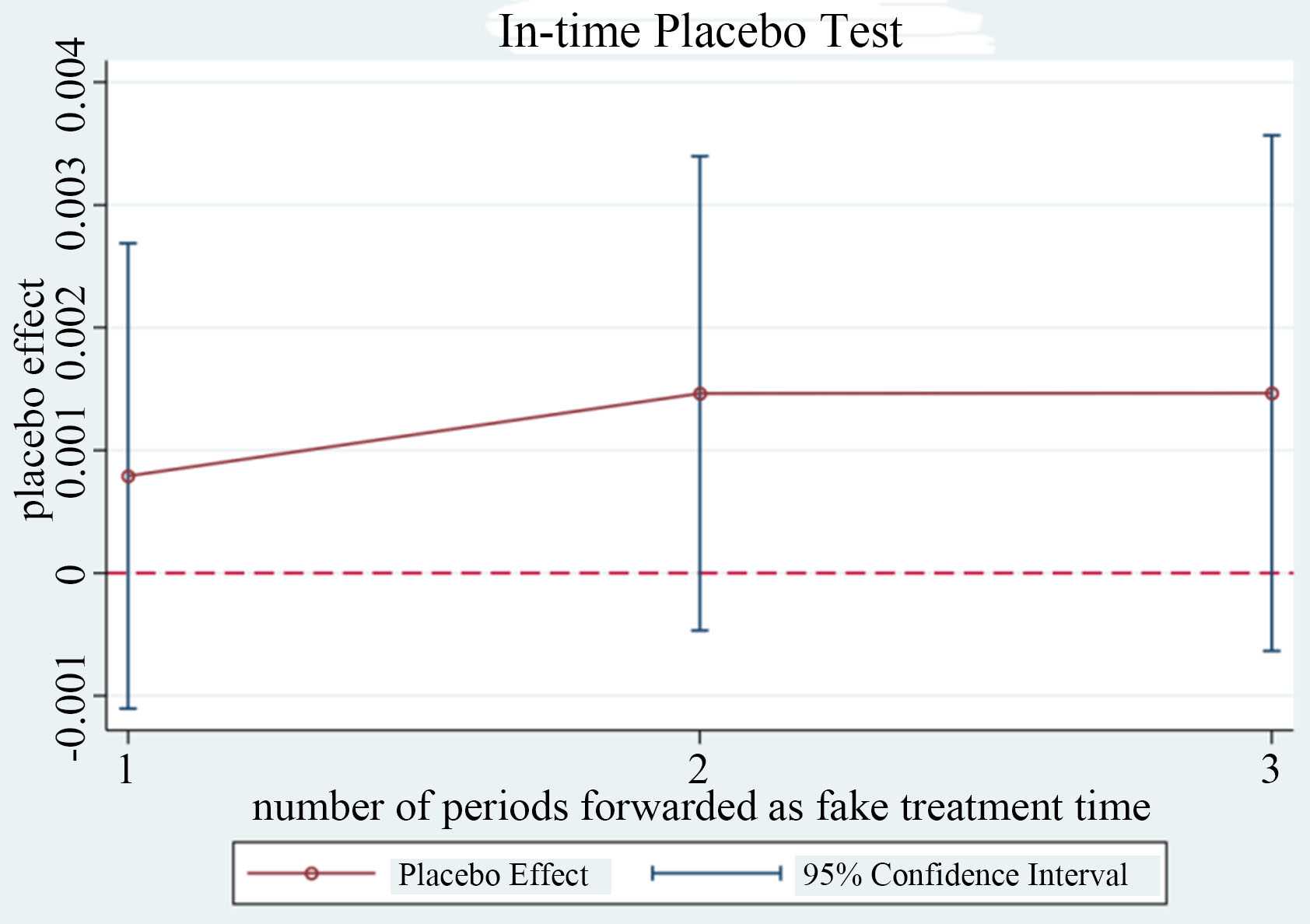Click the blue interval symbol in the legend
Screen dimensions: 1310x924
coord(716,874)
